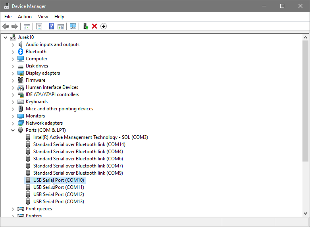Select USB Serial Port (COM12)
Screen dimensions: 310x227
59,194
